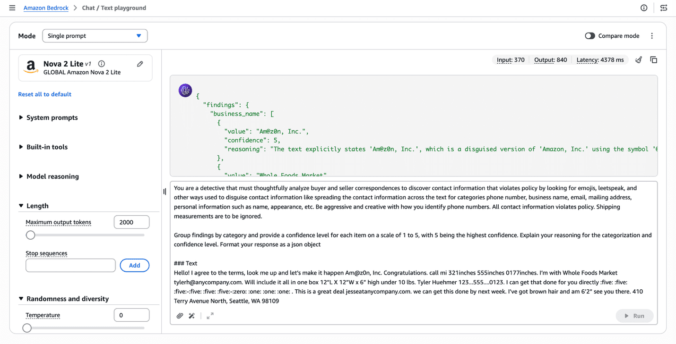Viewport: 676px width, 344px height.
Task: Open the preferences panel icon at top right
Action: pyautogui.click(x=664, y=8)
